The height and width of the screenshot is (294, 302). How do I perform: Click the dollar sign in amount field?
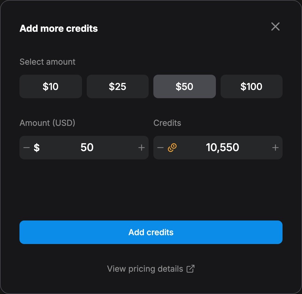pos(37,148)
